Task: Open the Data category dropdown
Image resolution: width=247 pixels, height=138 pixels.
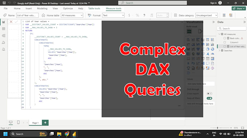Action: [x=207, y=15]
